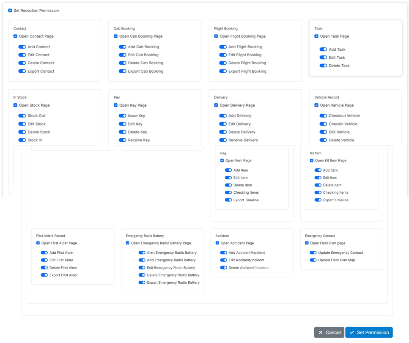Switch off the Edit Task toggle
The width and height of the screenshot is (409, 343).
tap(323, 58)
